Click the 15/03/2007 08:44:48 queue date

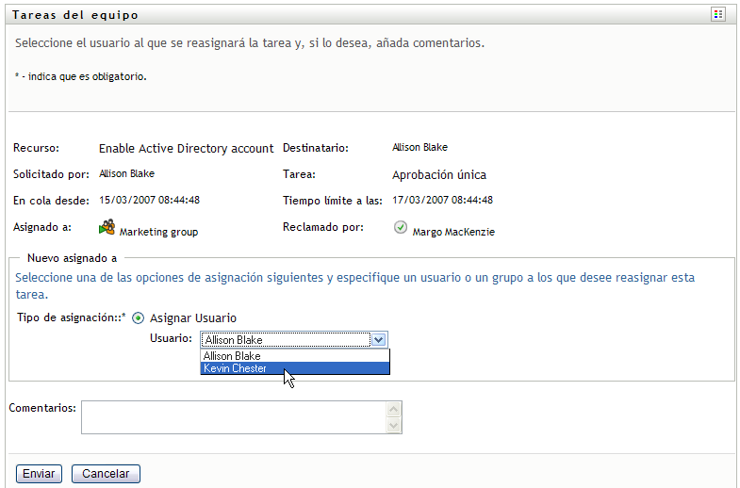(149, 200)
